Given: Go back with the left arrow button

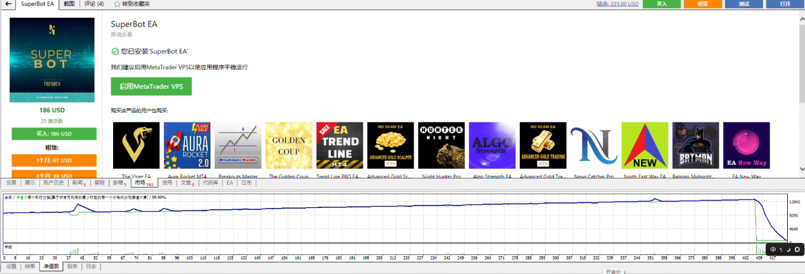Looking at the screenshot, I should (x=7, y=4).
